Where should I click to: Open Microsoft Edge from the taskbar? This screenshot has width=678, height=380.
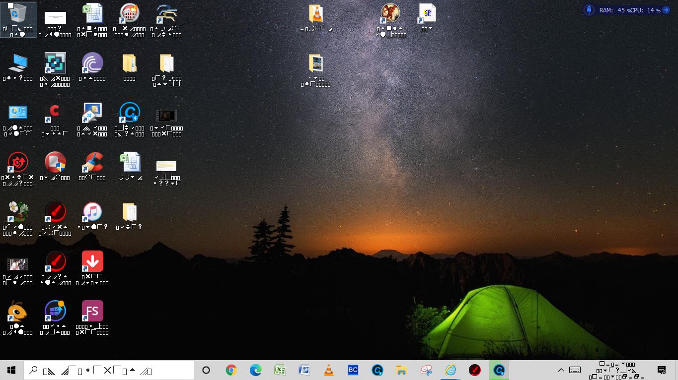[x=255, y=370]
